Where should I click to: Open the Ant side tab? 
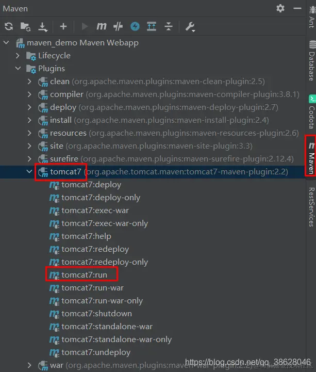click(x=312, y=17)
